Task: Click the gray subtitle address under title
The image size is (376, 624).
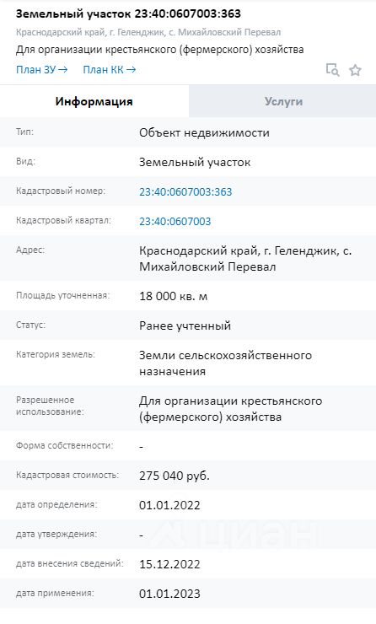Action: (x=148, y=32)
